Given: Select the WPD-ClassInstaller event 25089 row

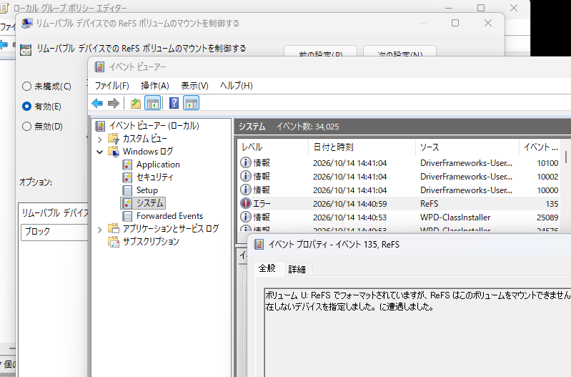Looking at the screenshot, I should pyautogui.click(x=399, y=217).
